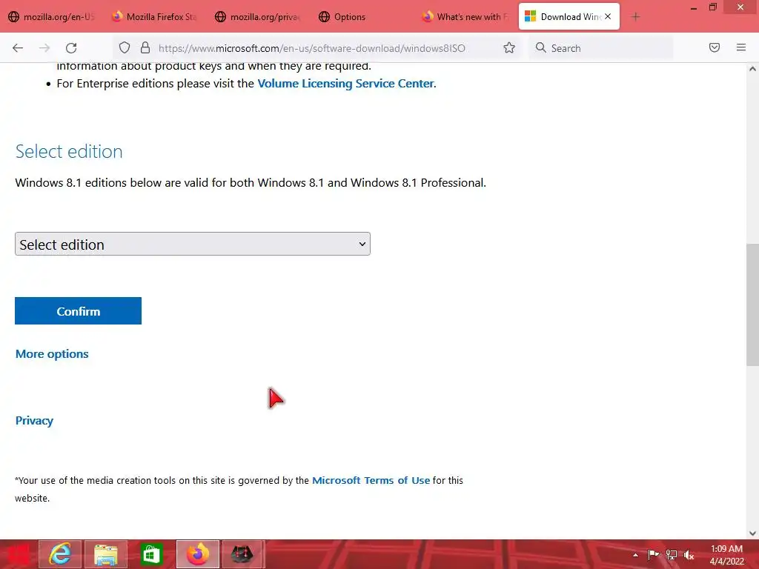The image size is (759, 569).
Task: Click the Windows Start button
Action: (x=18, y=554)
